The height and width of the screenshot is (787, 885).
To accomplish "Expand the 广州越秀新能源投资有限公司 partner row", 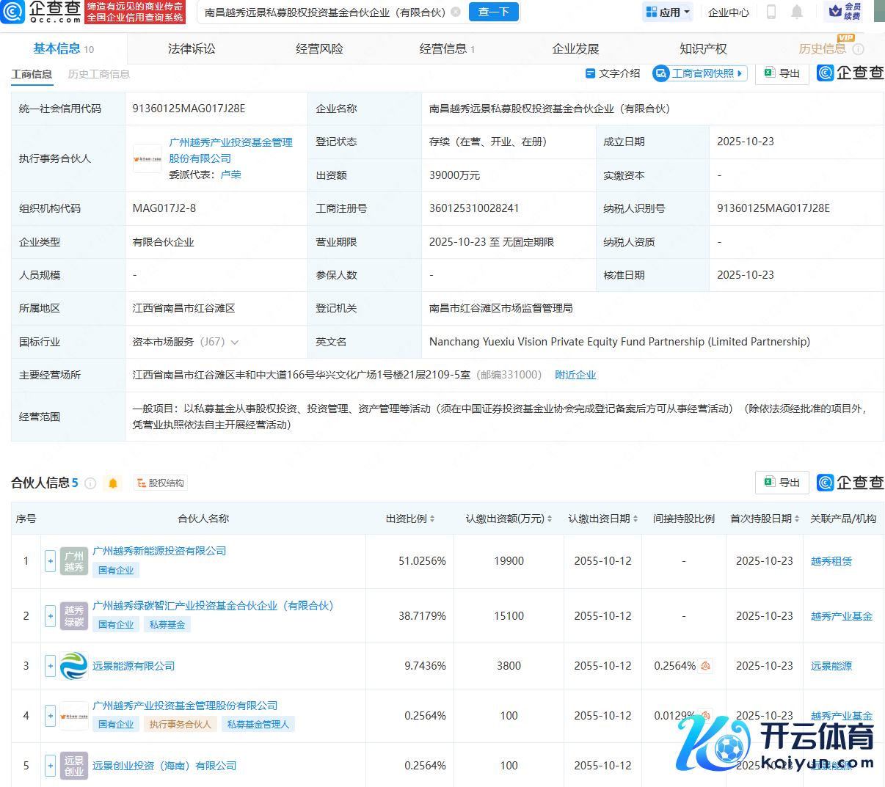I will (x=50, y=561).
